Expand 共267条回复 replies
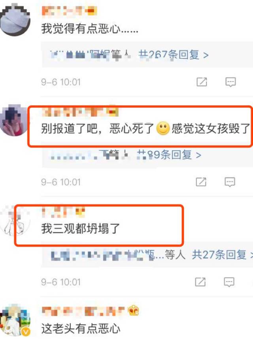The height and width of the screenshot is (339, 253). tap(174, 54)
